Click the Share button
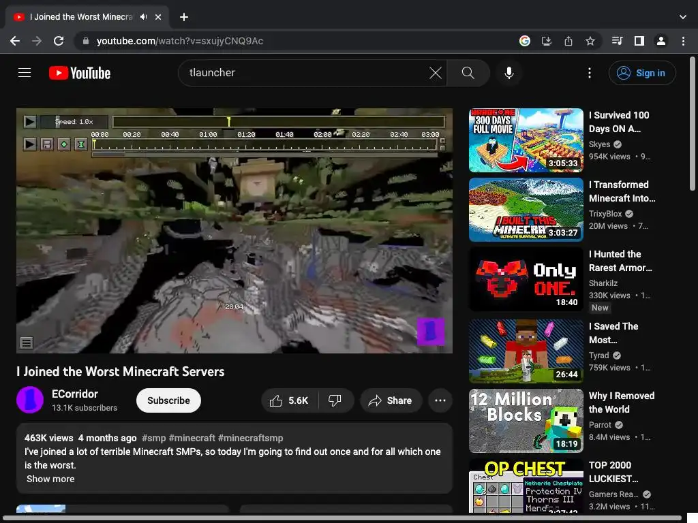 [x=391, y=400]
